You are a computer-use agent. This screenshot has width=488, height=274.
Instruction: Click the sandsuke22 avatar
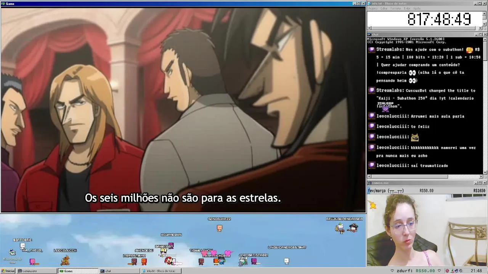[x=219, y=228]
